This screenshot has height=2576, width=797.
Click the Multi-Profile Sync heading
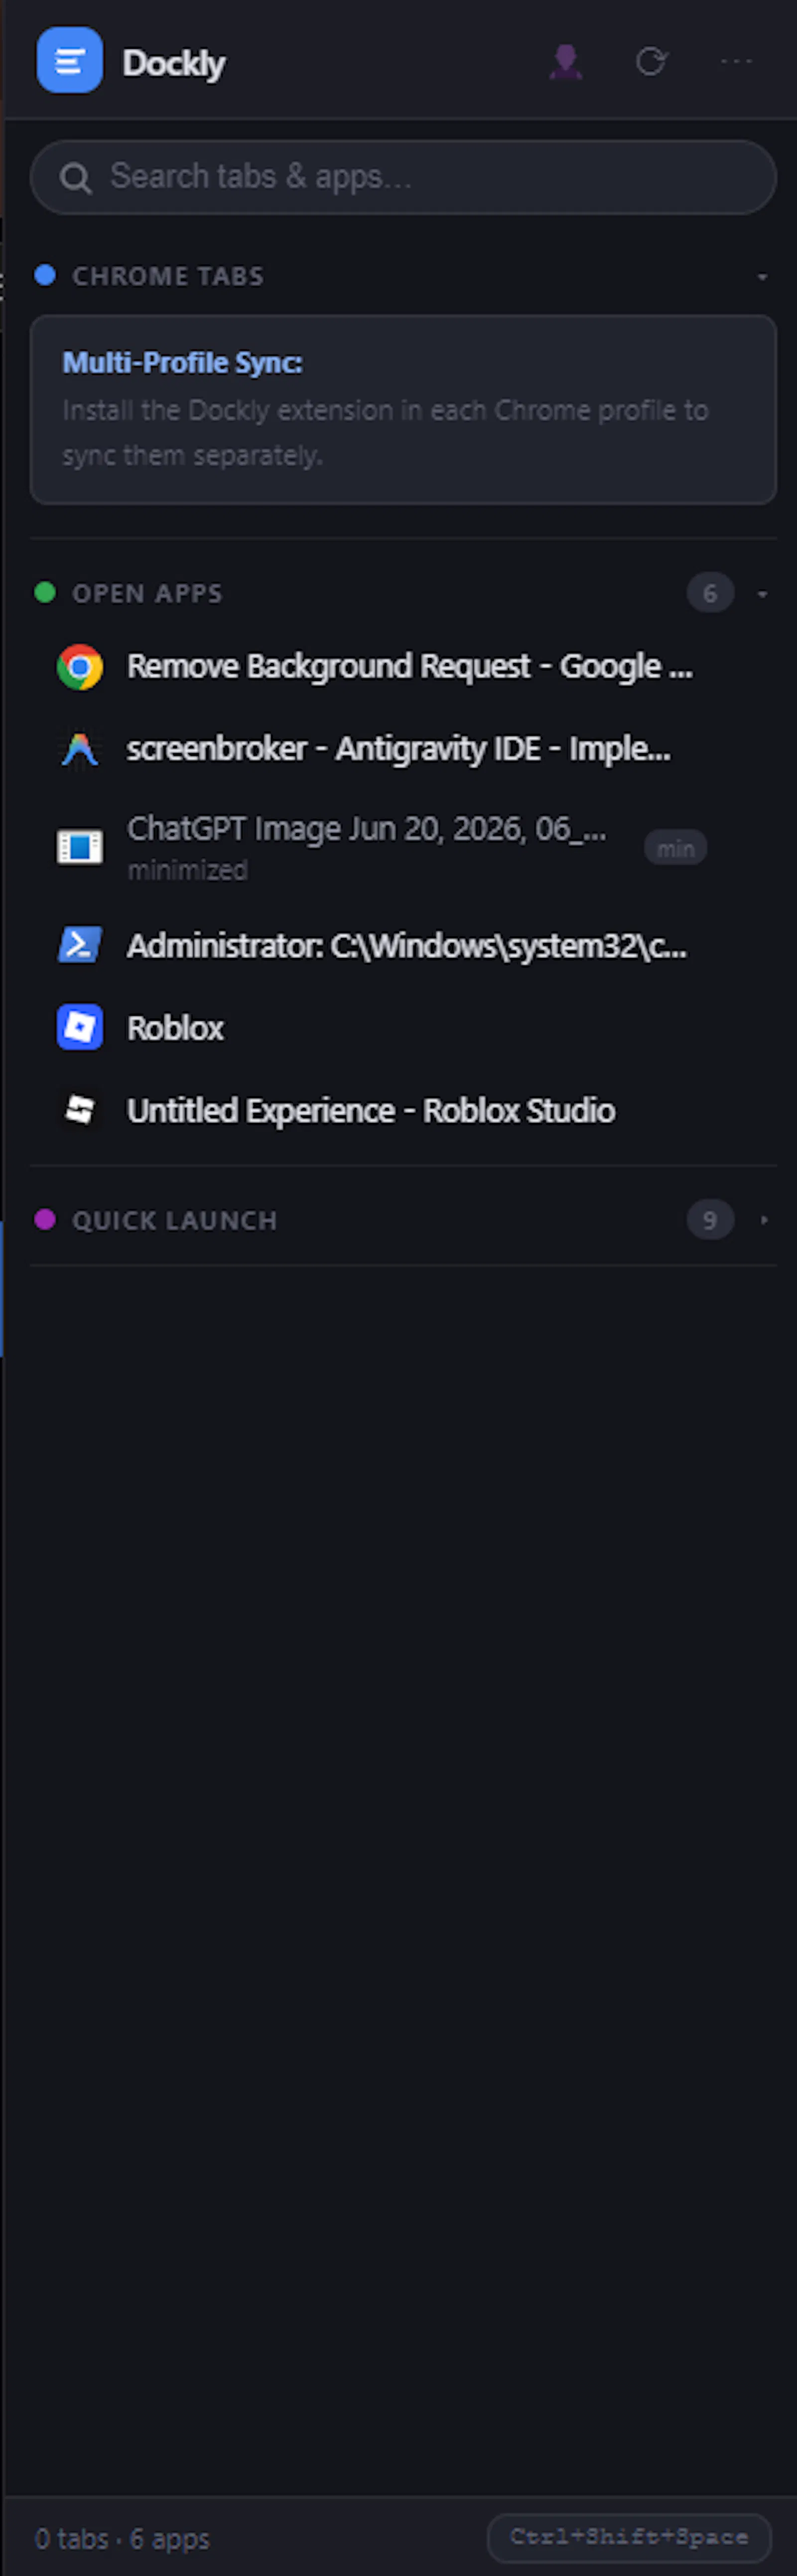tap(182, 362)
